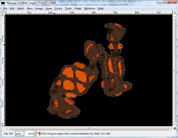This screenshot has width=178, height=138.
Task: Open the Filters menu
Action: [x=78, y=9]
